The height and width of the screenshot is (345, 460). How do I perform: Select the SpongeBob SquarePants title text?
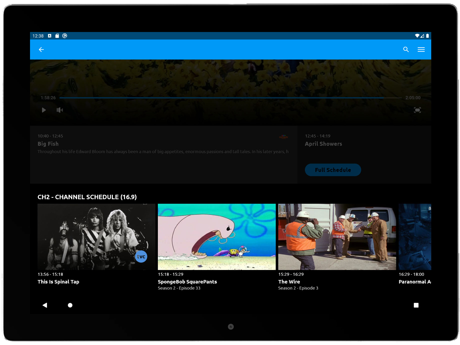pyautogui.click(x=187, y=282)
